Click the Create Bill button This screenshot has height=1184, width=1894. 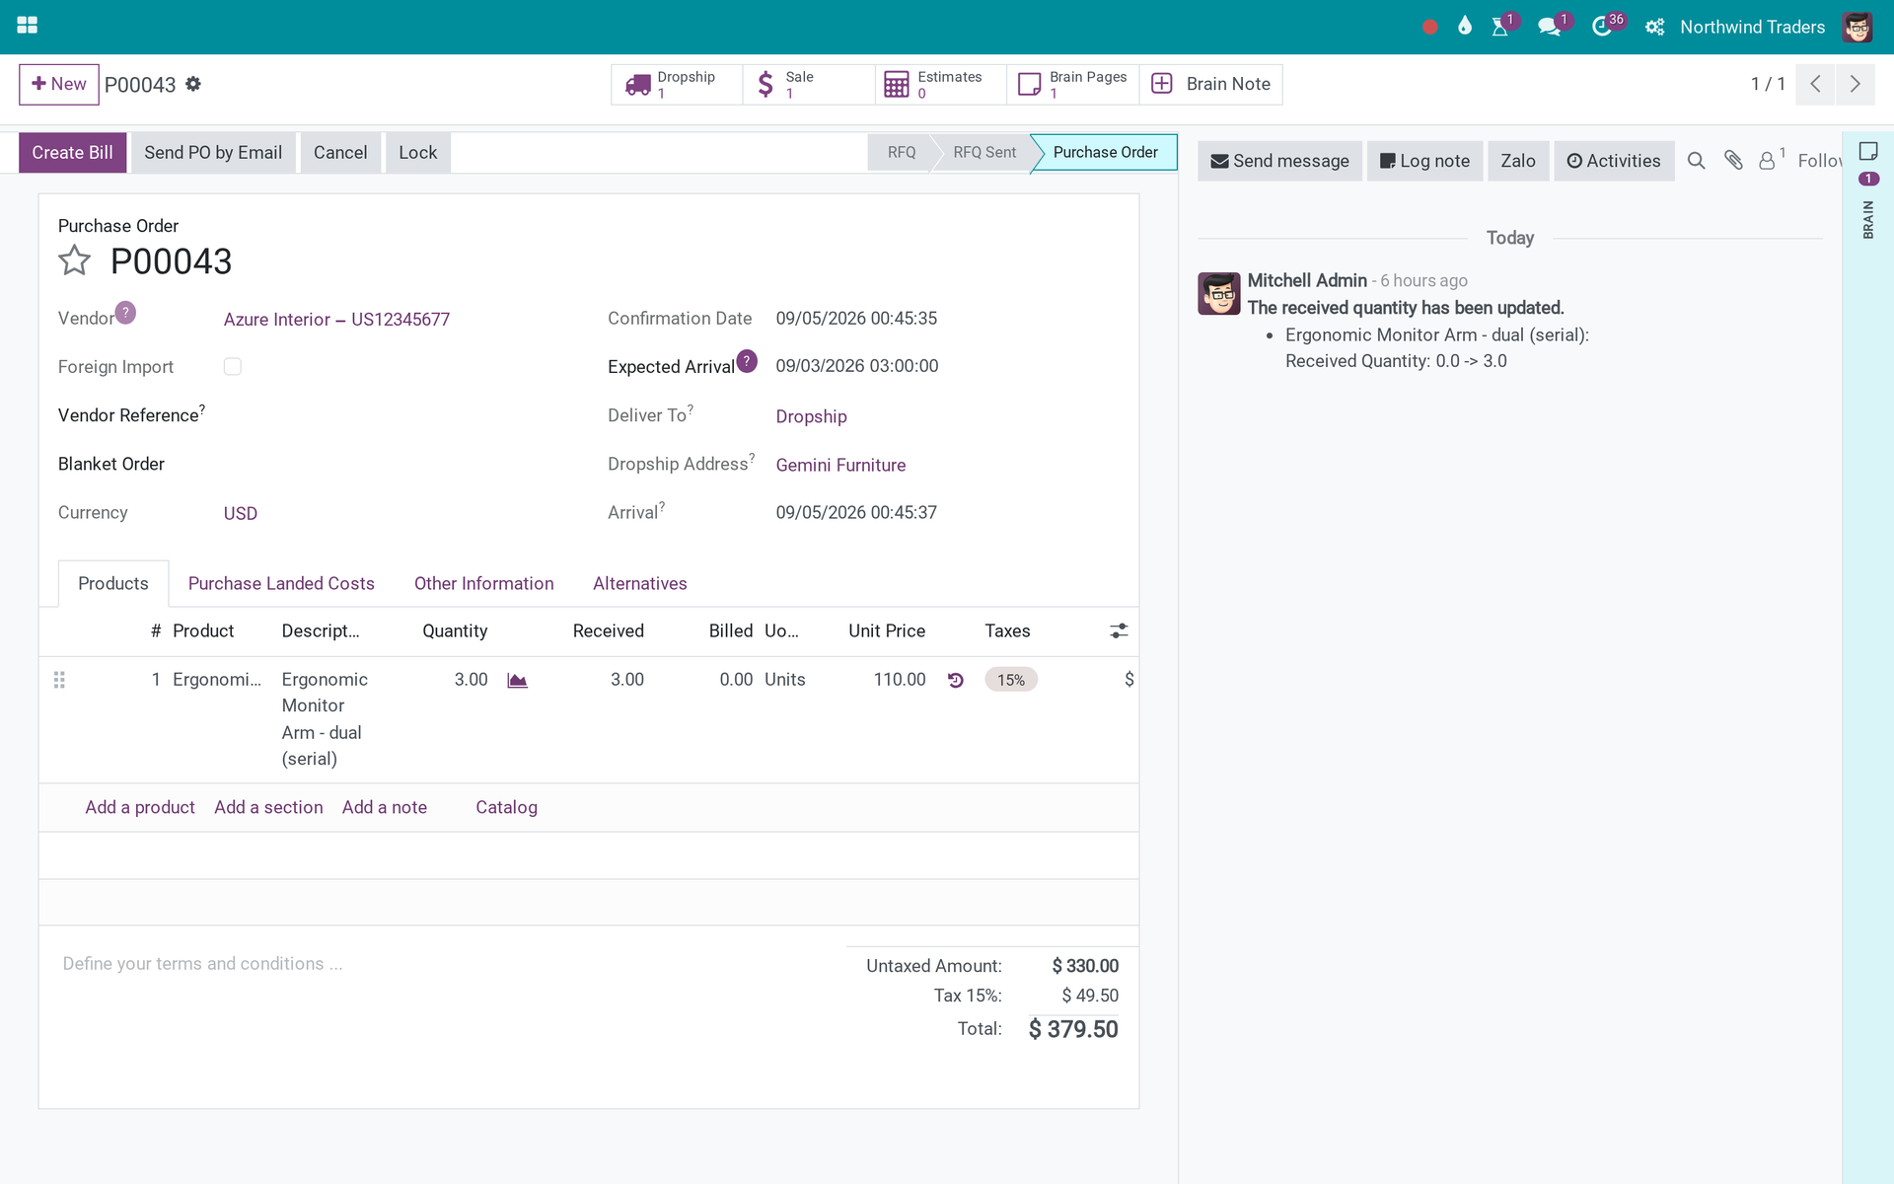click(x=73, y=153)
